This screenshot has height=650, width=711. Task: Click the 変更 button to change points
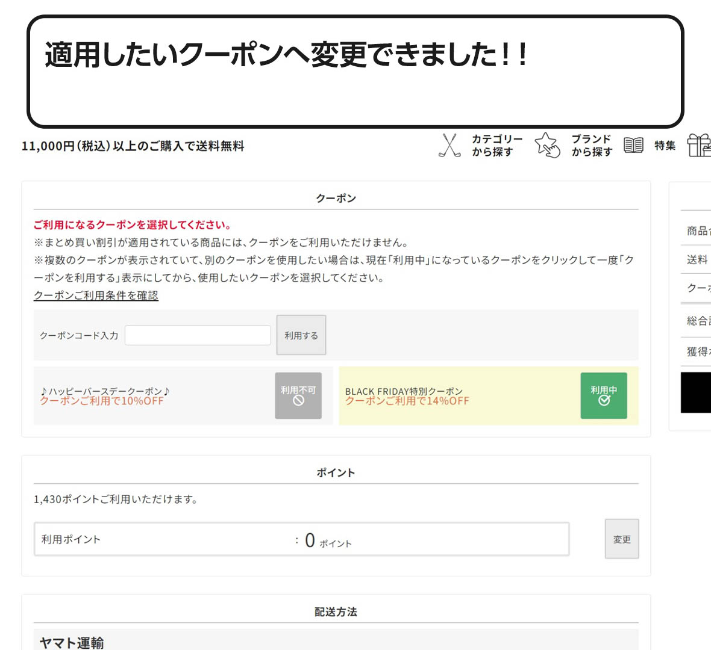tap(621, 539)
